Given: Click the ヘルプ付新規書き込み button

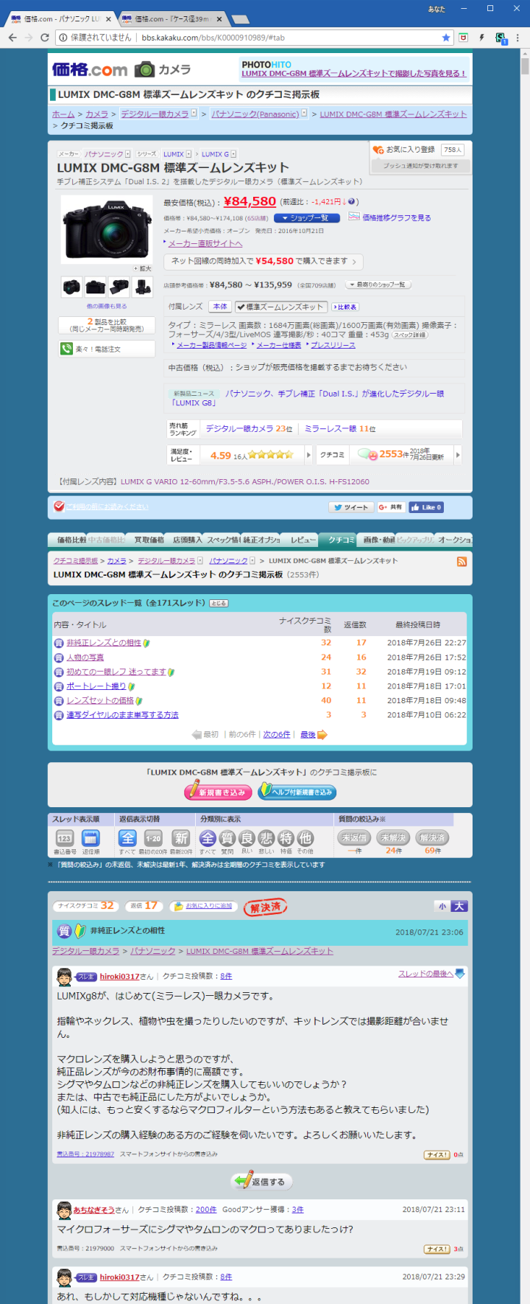Looking at the screenshot, I should 297,792.
